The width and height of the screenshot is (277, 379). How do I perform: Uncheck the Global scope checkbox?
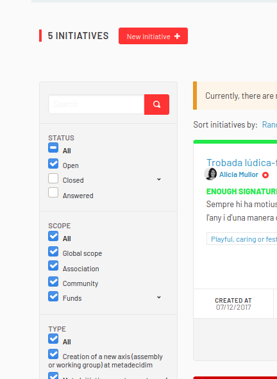pyautogui.click(x=53, y=251)
